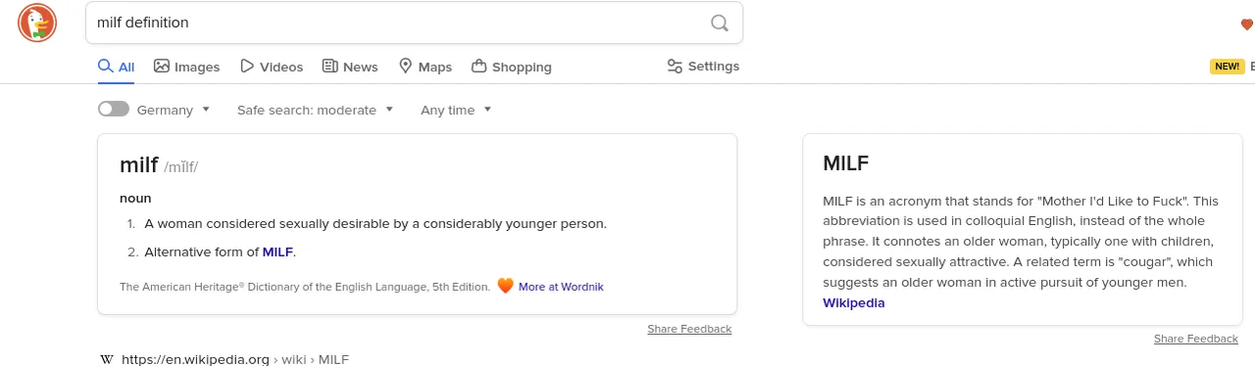Go to Shopping results
The width and height of the screenshot is (1255, 366).
pyautogui.click(x=511, y=67)
